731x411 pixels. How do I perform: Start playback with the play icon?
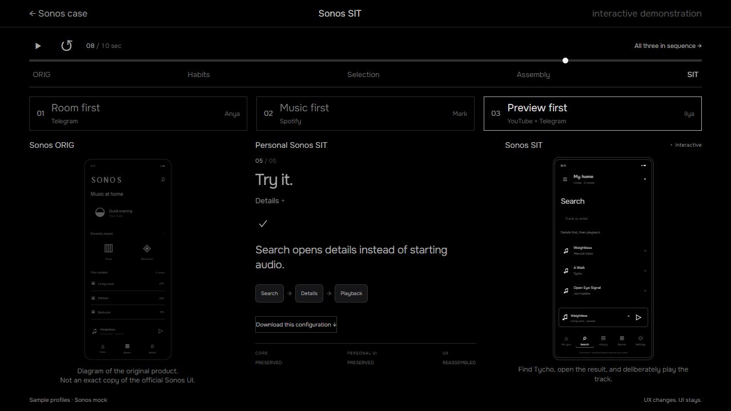38,46
